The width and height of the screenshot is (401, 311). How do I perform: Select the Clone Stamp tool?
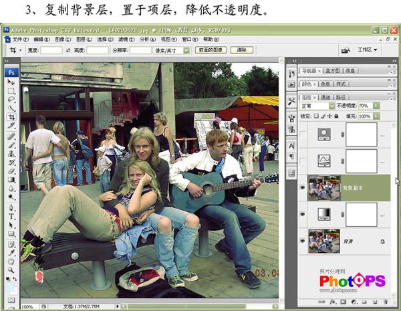(11, 154)
